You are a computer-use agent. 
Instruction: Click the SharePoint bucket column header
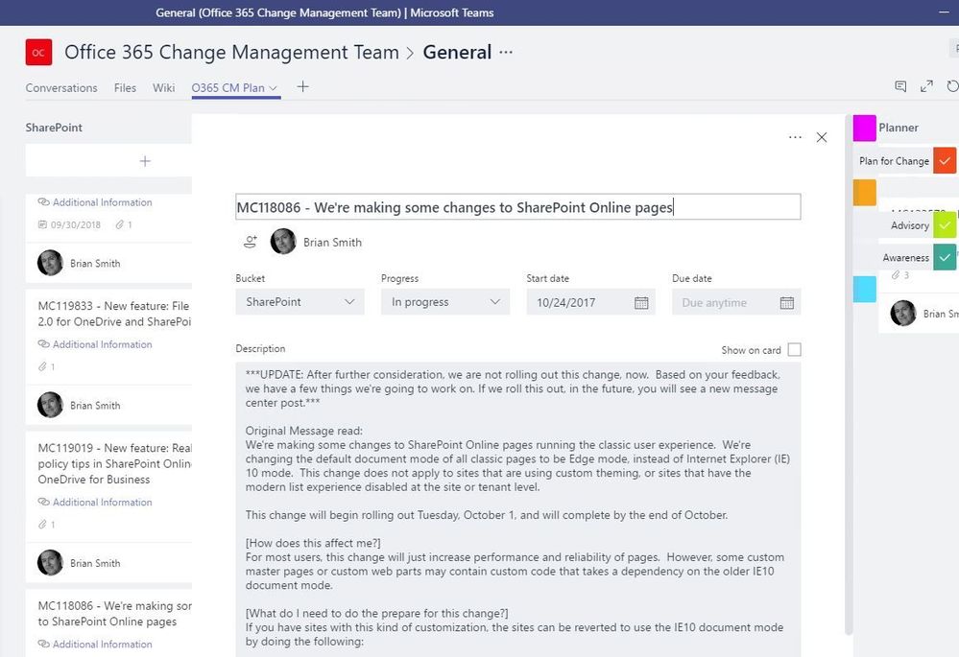(x=54, y=128)
